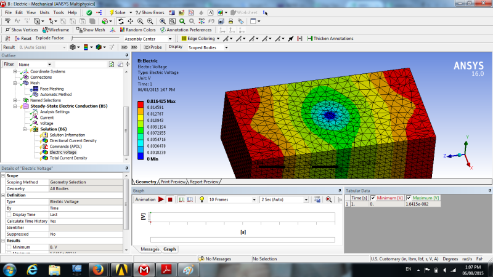The height and width of the screenshot is (277, 493).
Task: Open the Assembly Center dropdown
Action: click(170, 39)
